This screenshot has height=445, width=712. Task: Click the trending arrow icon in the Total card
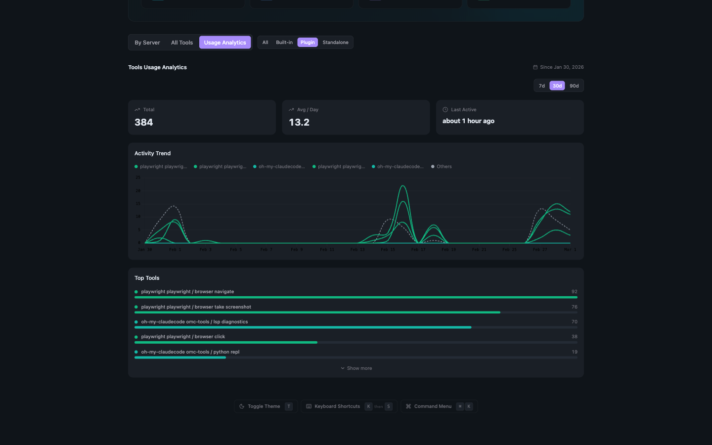pos(137,109)
